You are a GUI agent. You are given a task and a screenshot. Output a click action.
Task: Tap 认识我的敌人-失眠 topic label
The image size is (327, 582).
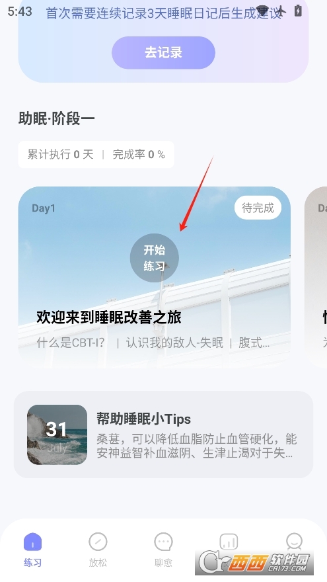tap(174, 343)
